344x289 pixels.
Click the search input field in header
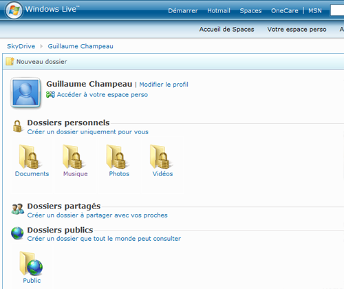point(337,10)
